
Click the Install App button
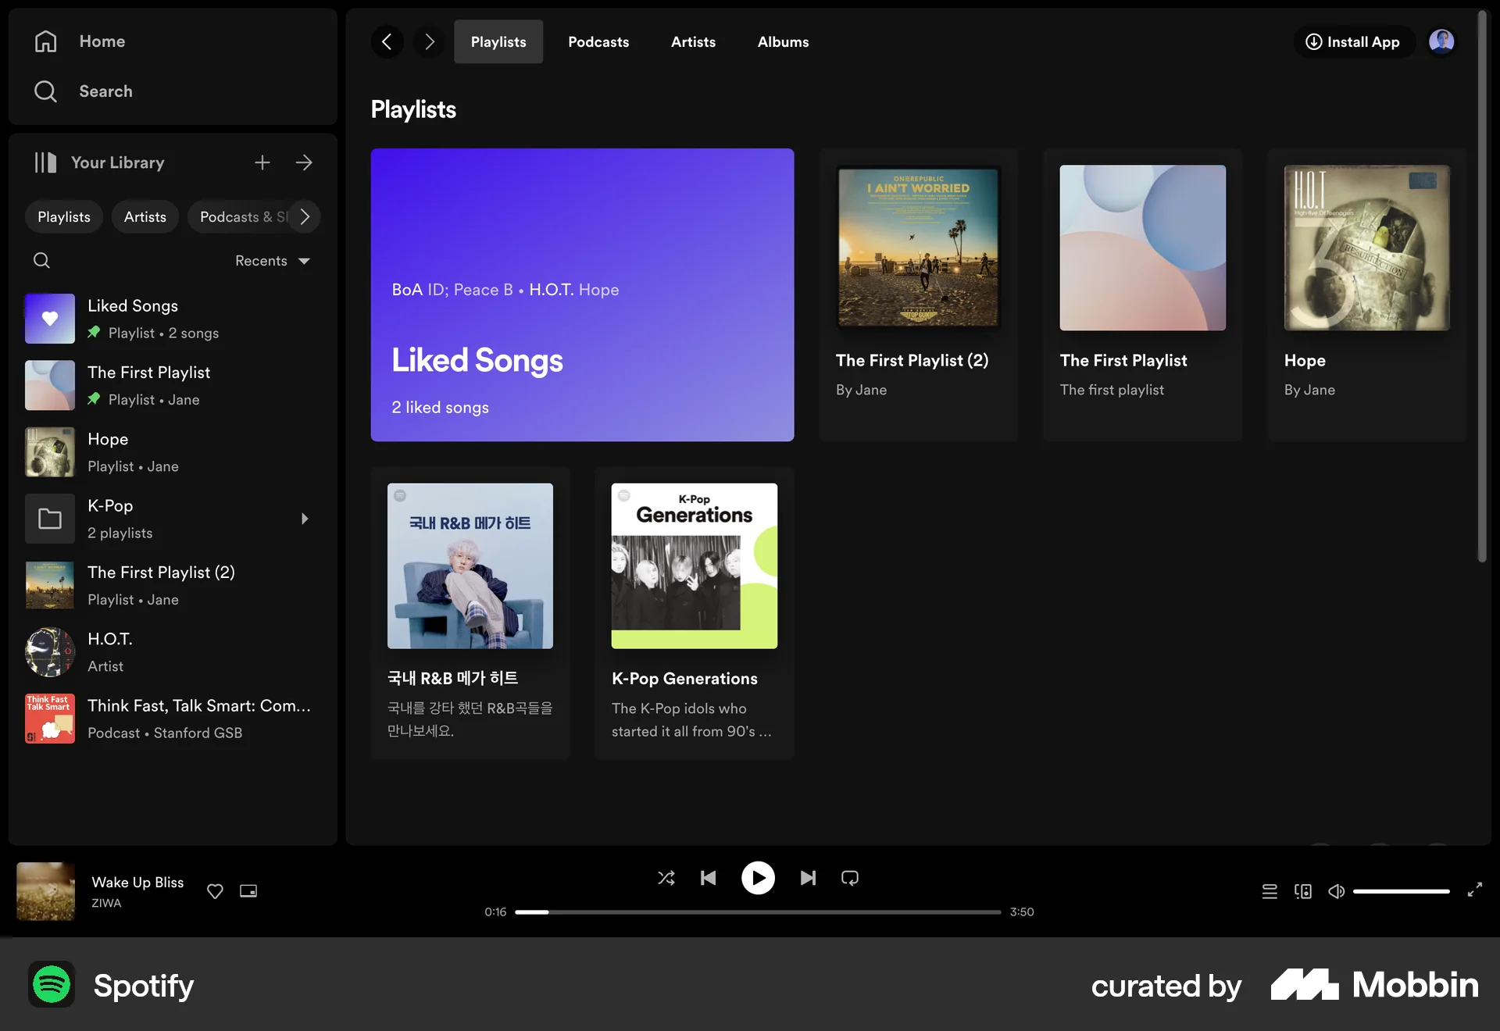pyautogui.click(x=1353, y=41)
